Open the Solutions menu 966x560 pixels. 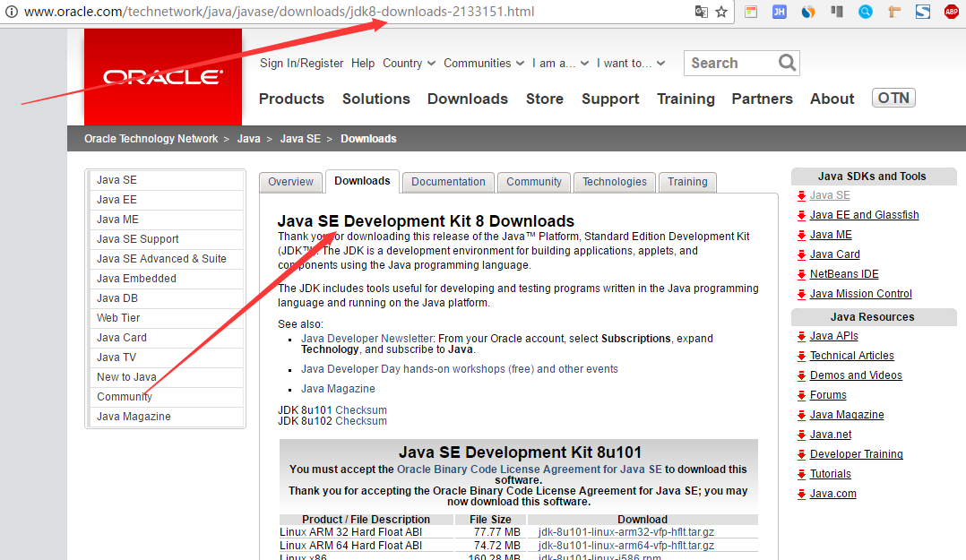click(x=375, y=99)
